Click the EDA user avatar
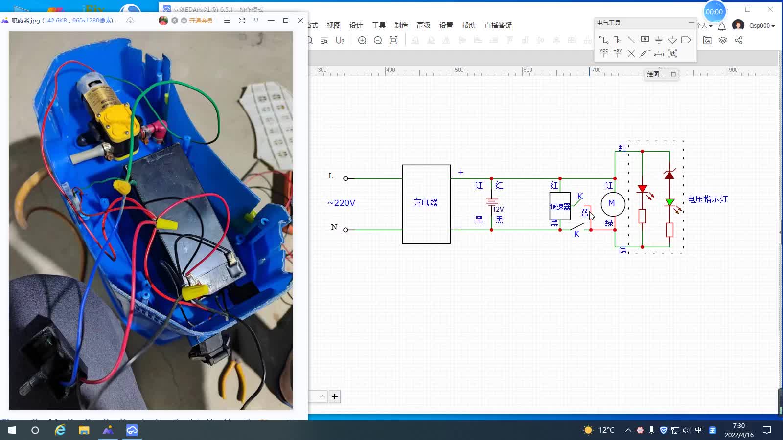Image resolution: width=783 pixels, height=440 pixels. [738, 25]
